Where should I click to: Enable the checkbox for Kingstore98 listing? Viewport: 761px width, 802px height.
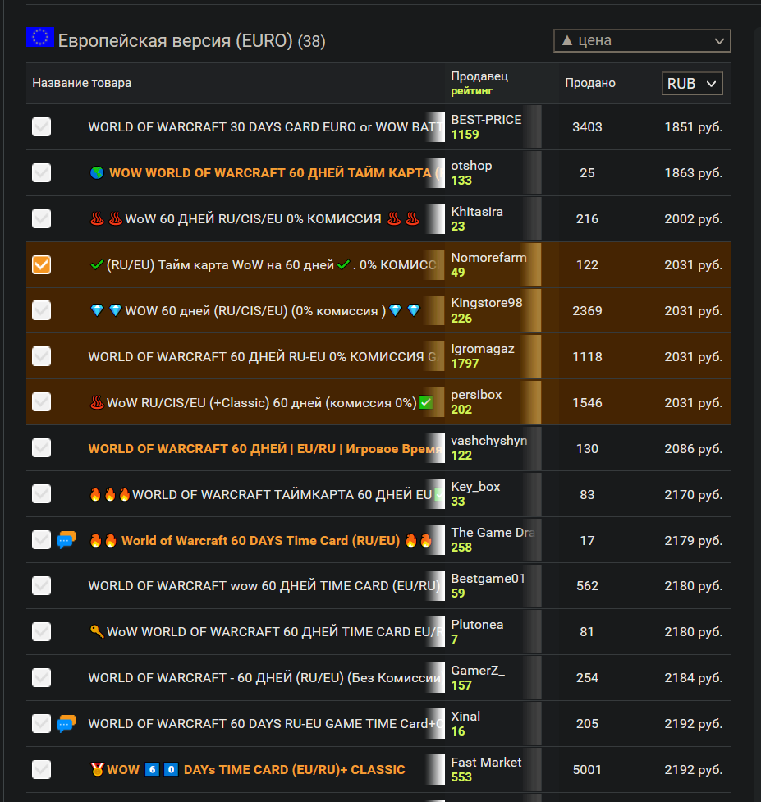(41, 310)
